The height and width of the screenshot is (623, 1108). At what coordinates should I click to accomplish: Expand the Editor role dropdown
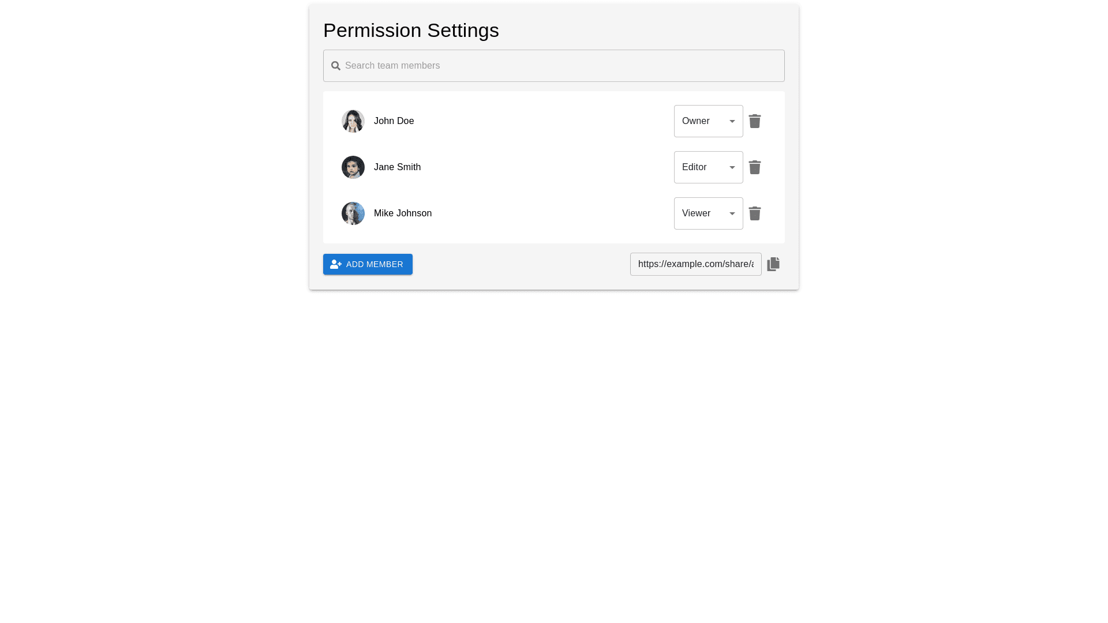[x=708, y=167]
